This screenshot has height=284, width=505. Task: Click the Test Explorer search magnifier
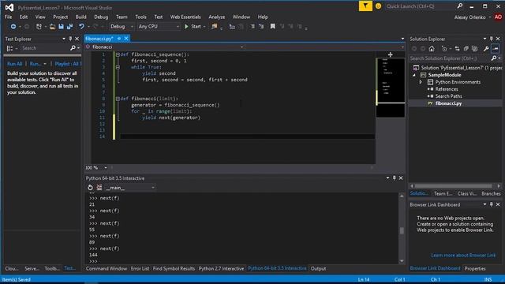[x=73, y=48]
